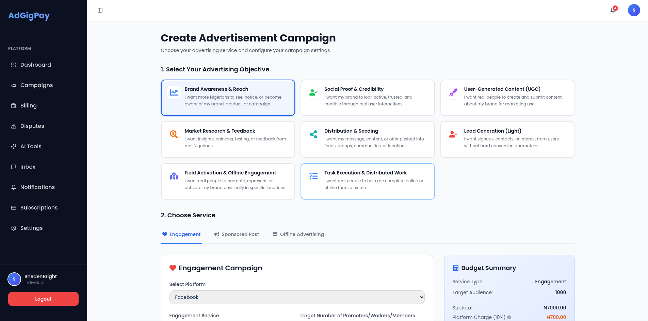Click the ₦700.00 platform charge value
The height and width of the screenshot is (321, 648).
click(x=556, y=317)
